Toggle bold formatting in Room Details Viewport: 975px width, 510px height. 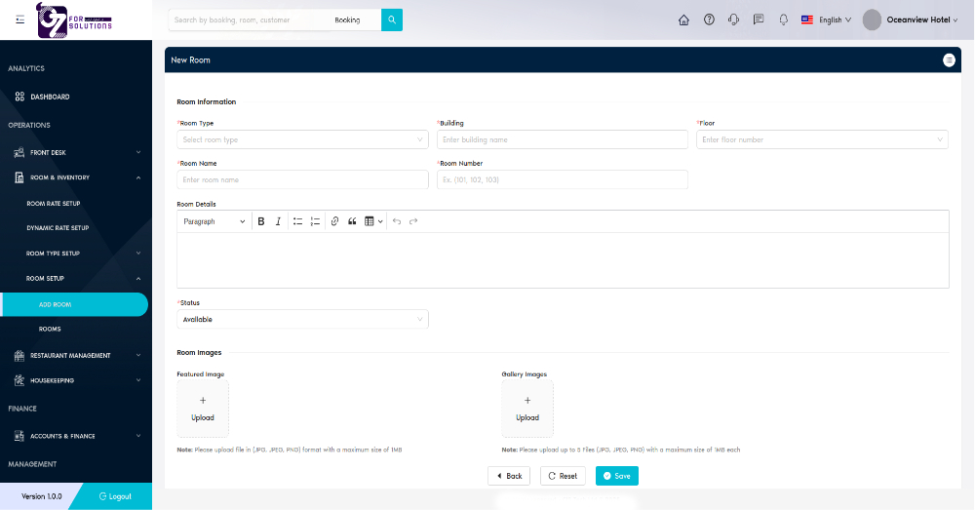(261, 221)
